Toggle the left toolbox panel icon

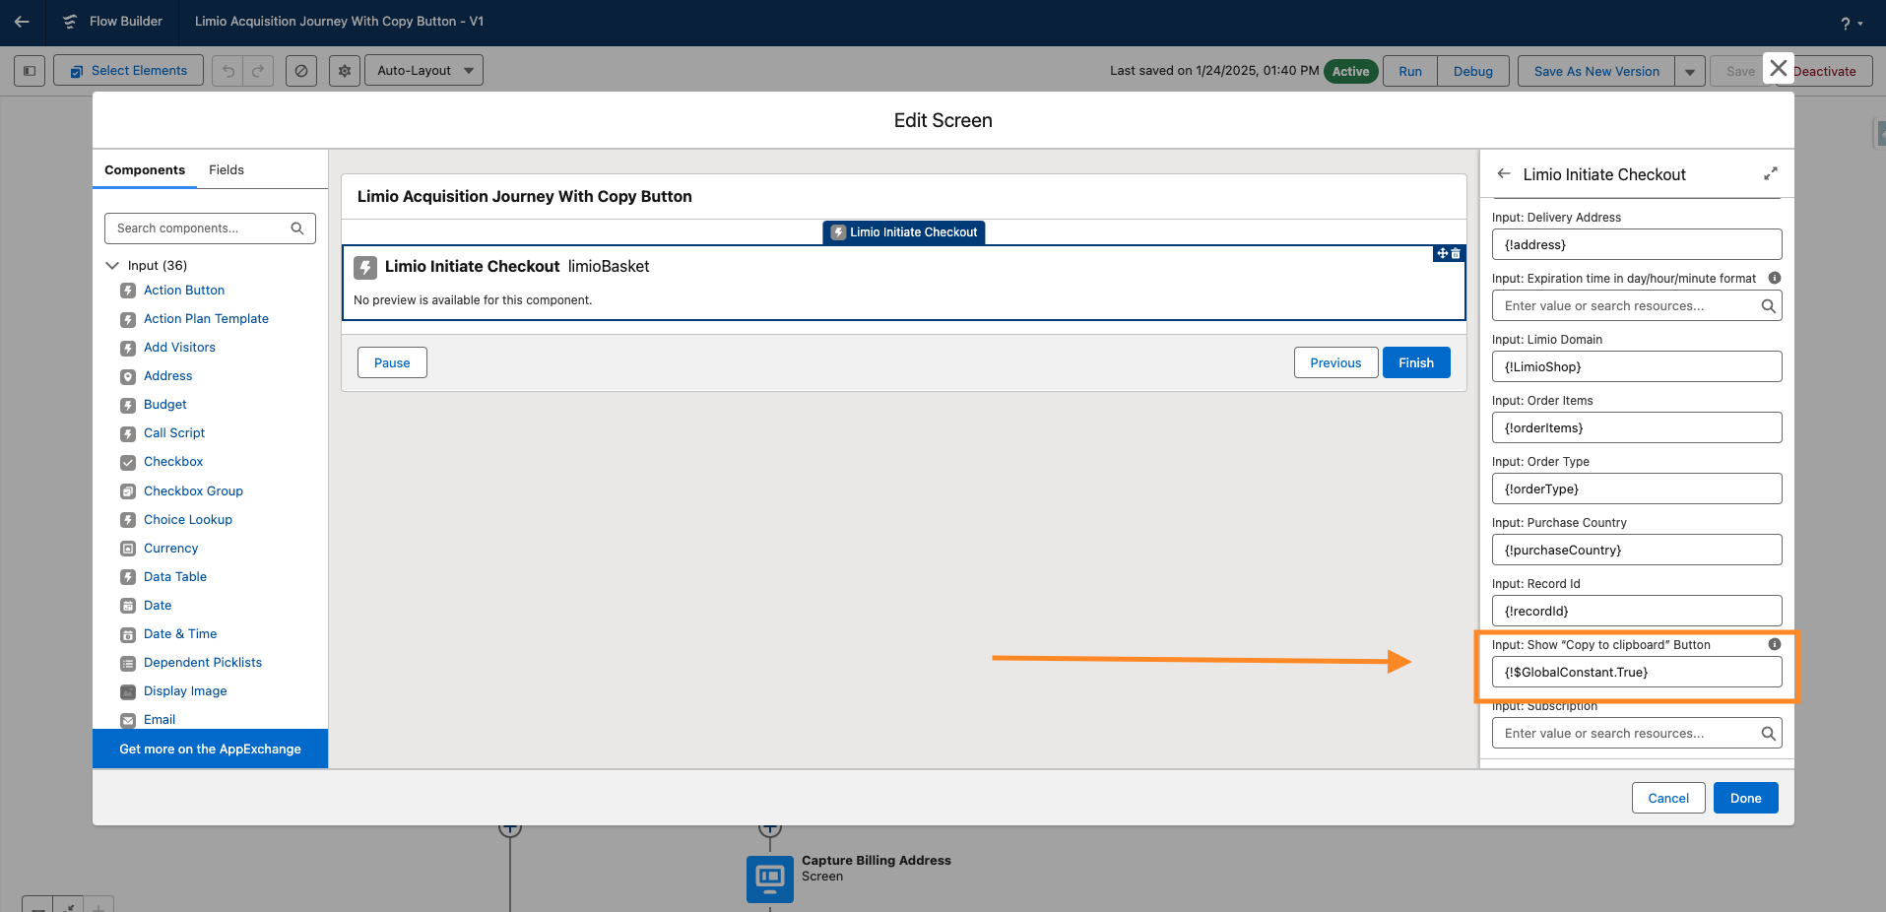(x=30, y=71)
